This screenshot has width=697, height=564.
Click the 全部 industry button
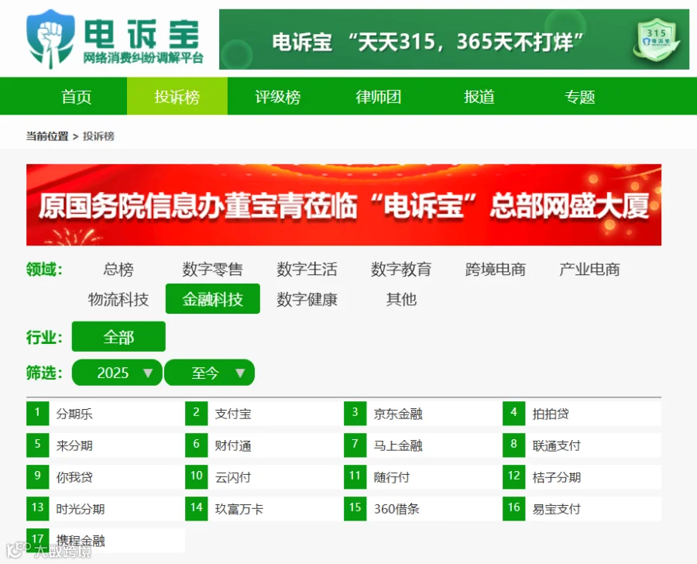click(118, 337)
